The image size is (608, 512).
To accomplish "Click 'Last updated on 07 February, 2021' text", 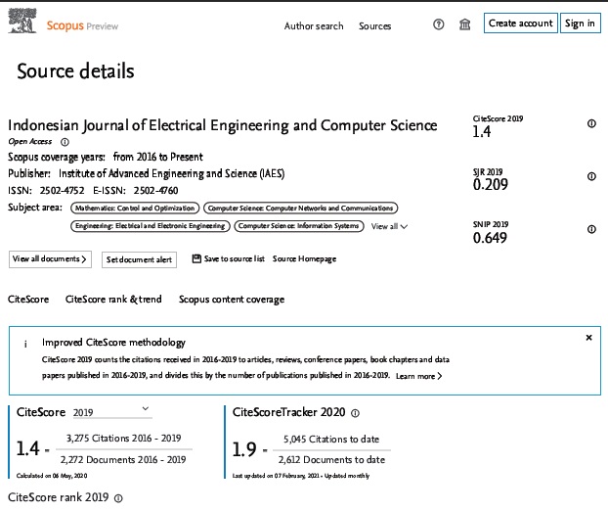I will pyautogui.click(x=276, y=476).
